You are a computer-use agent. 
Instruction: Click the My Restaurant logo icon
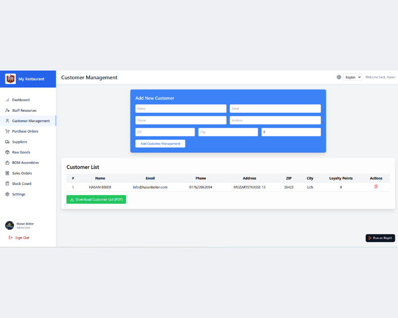tap(10, 79)
